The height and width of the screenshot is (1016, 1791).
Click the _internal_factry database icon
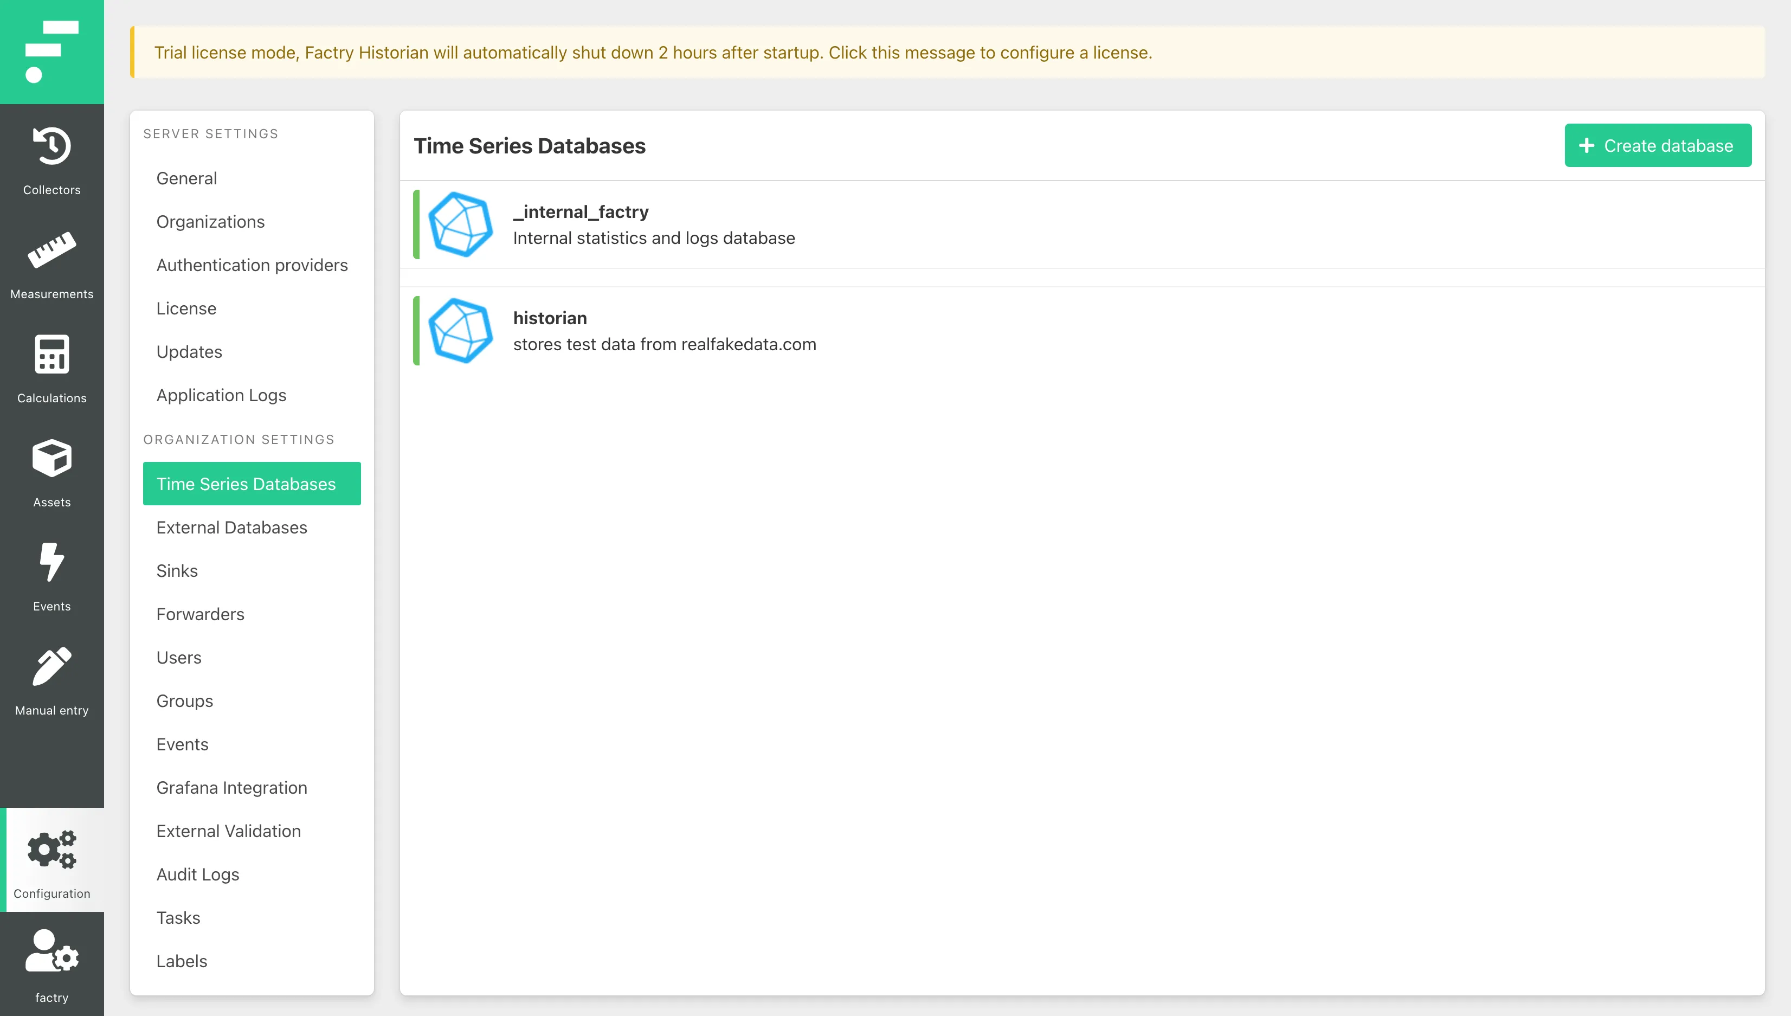[460, 224]
